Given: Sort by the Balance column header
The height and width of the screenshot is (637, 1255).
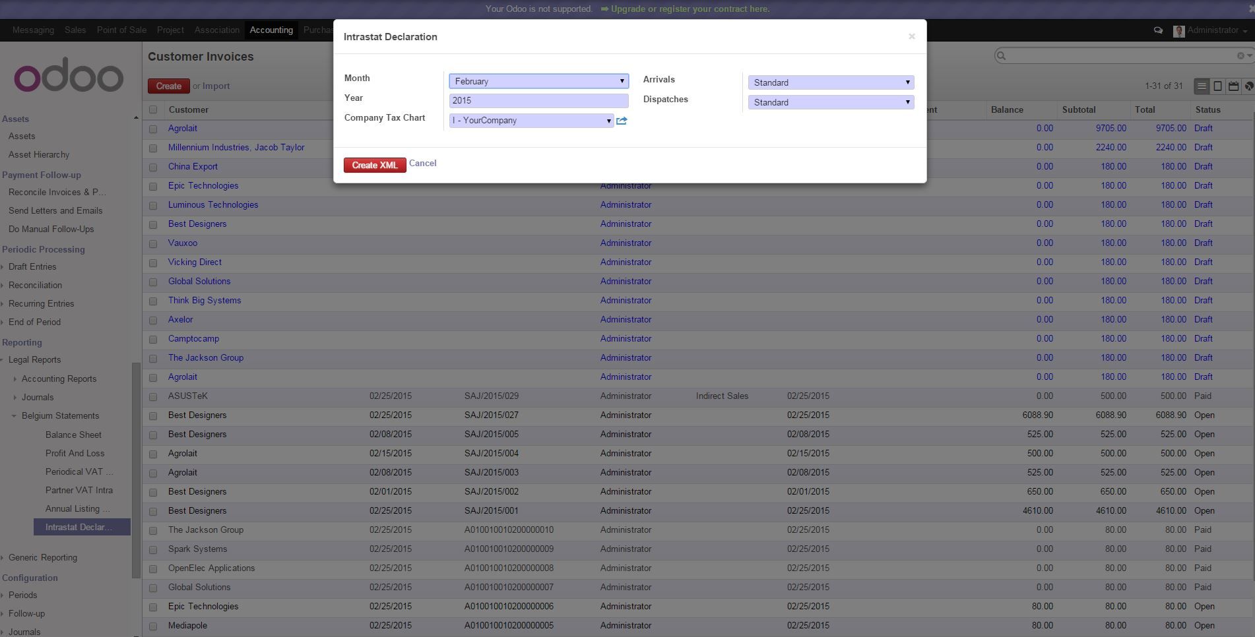Looking at the screenshot, I should coord(1007,109).
